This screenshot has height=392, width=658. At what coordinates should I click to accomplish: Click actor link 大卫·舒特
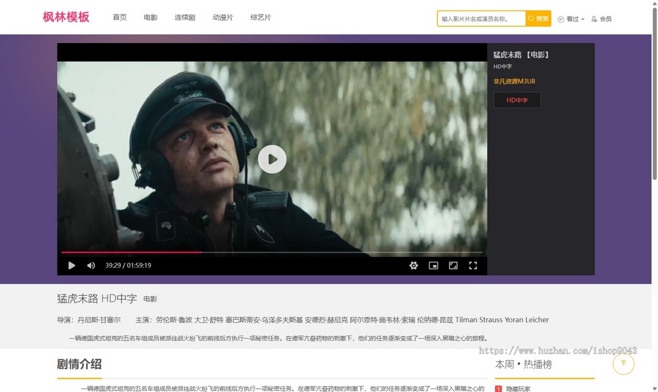coord(209,320)
